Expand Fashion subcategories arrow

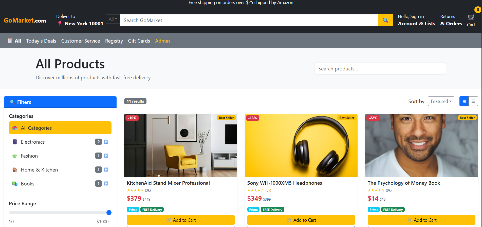click(106, 156)
